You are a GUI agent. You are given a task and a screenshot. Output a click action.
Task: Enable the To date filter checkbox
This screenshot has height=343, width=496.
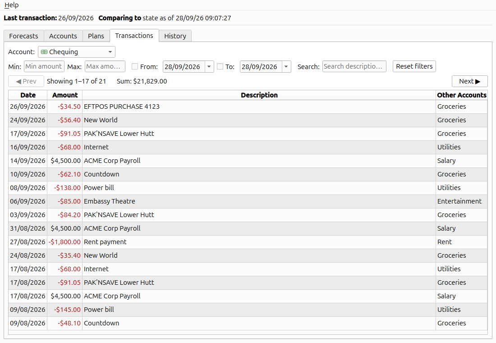(x=220, y=66)
